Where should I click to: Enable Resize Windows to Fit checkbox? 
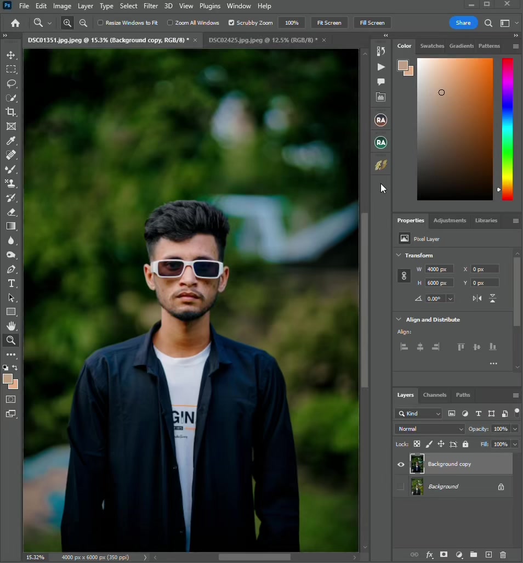tap(100, 22)
